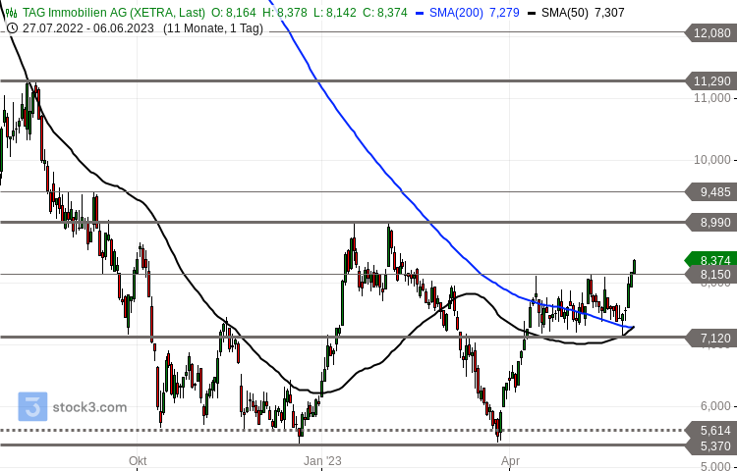Click the SMA(200) 7,279 legend label
The width and height of the screenshot is (737, 471).
coord(475,13)
